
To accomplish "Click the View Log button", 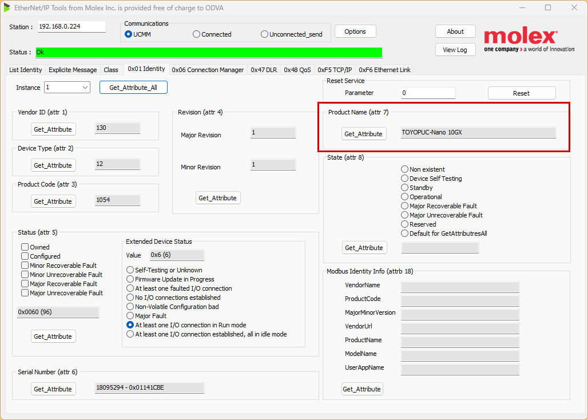I will [x=455, y=50].
